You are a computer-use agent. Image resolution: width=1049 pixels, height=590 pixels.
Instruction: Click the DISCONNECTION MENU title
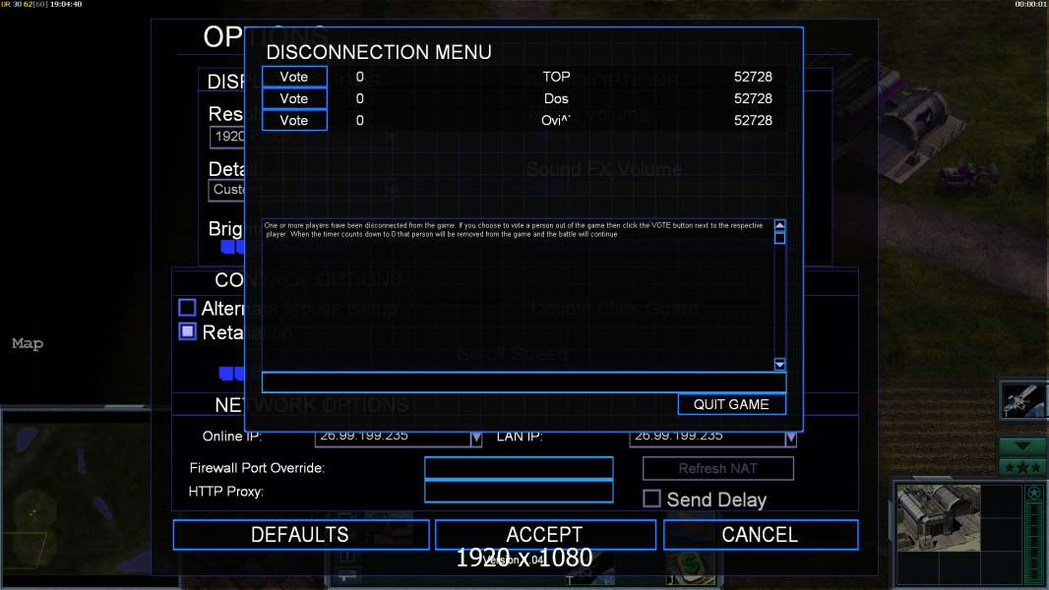point(379,52)
